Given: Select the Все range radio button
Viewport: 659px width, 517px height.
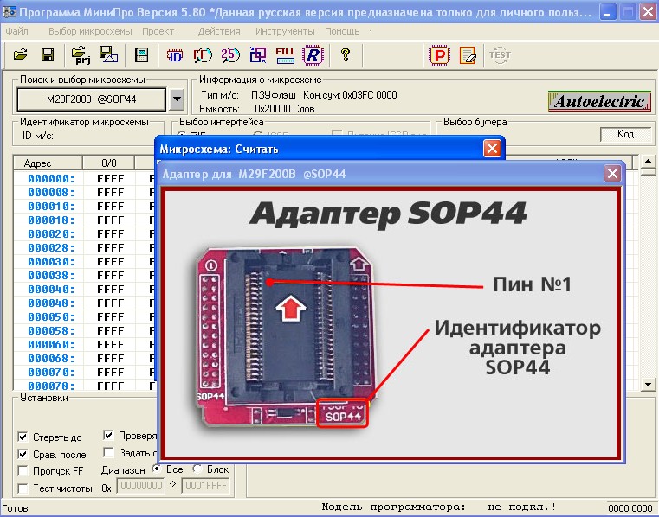Looking at the screenshot, I should (x=157, y=469).
